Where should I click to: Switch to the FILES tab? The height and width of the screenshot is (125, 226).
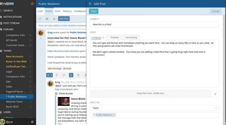pos(58,11)
